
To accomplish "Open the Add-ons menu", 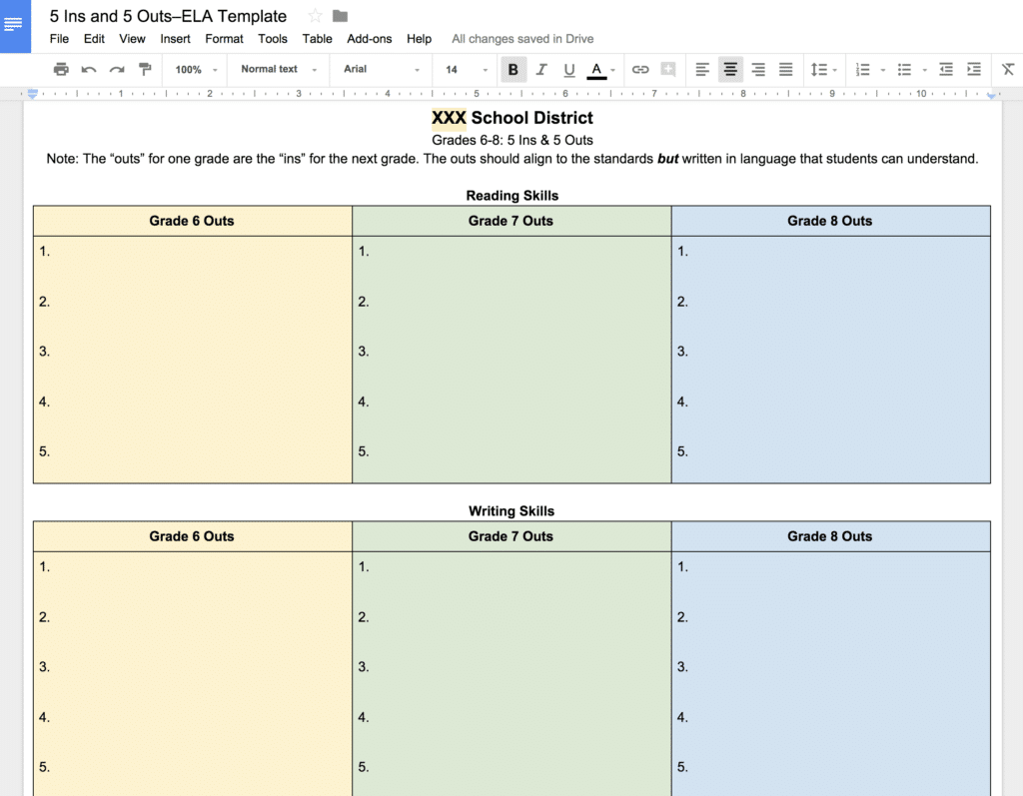I will click(369, 38).
